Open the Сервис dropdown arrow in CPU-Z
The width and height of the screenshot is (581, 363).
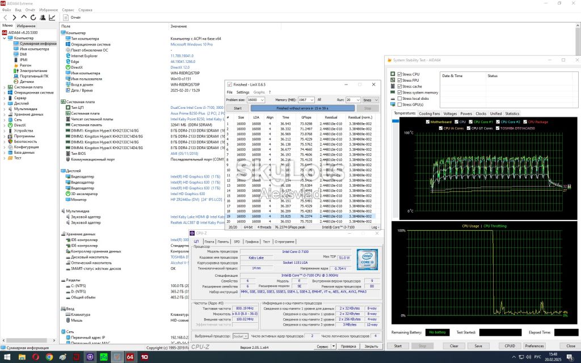tap(334, 347)
